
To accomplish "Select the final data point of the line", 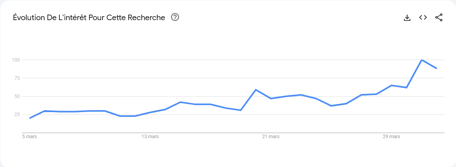I will tap(437, 68).
